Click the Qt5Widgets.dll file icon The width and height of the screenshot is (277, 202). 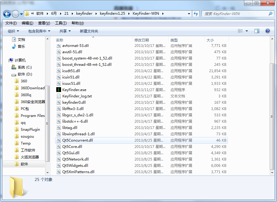pos(59,166)
